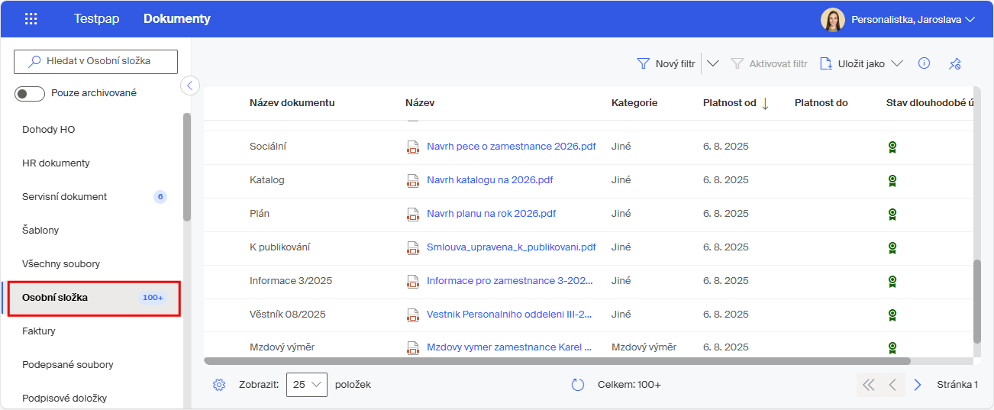Screen dimensions: 994x410
Task: Click PDF icon of Navrh katalogu row
Action: tap(413, 180)
